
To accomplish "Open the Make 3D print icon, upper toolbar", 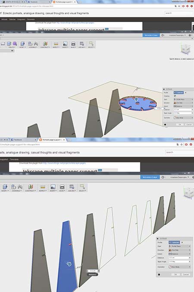I will pos(73,44).
